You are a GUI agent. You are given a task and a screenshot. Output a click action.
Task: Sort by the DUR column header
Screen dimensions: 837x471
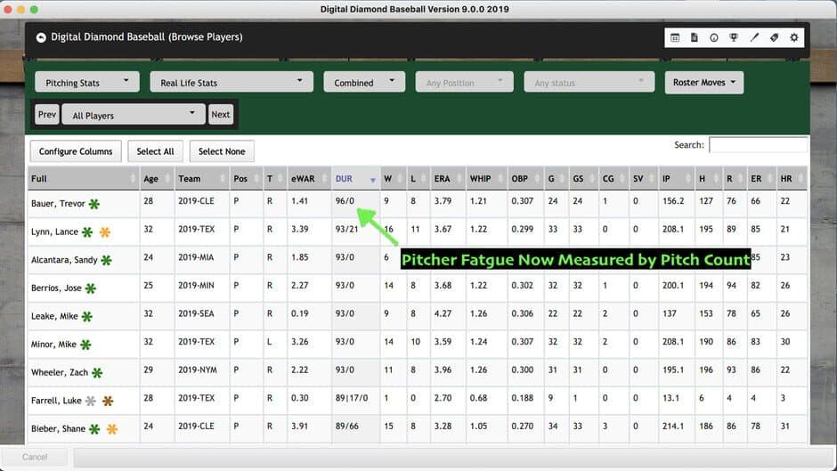pyautogui.click(x=355, y=178)
